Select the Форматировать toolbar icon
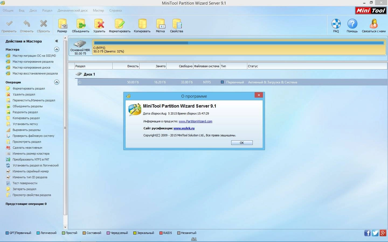Screen dimensions: 388x242 [120, 24]
